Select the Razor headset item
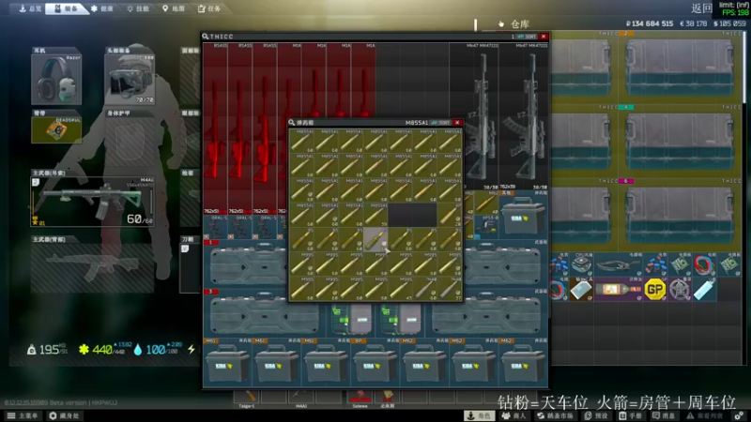751x422 pixels. pos(56,80)
